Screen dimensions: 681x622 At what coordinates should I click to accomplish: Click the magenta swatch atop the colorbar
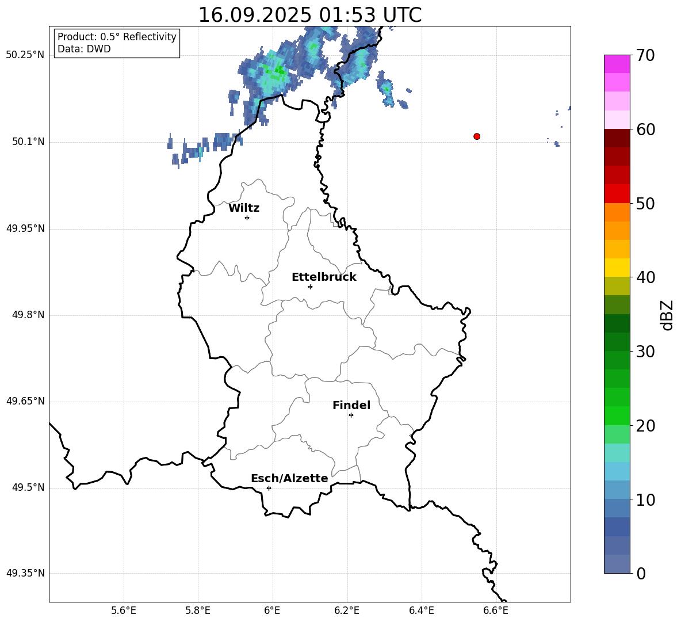[x=617, y=64]
